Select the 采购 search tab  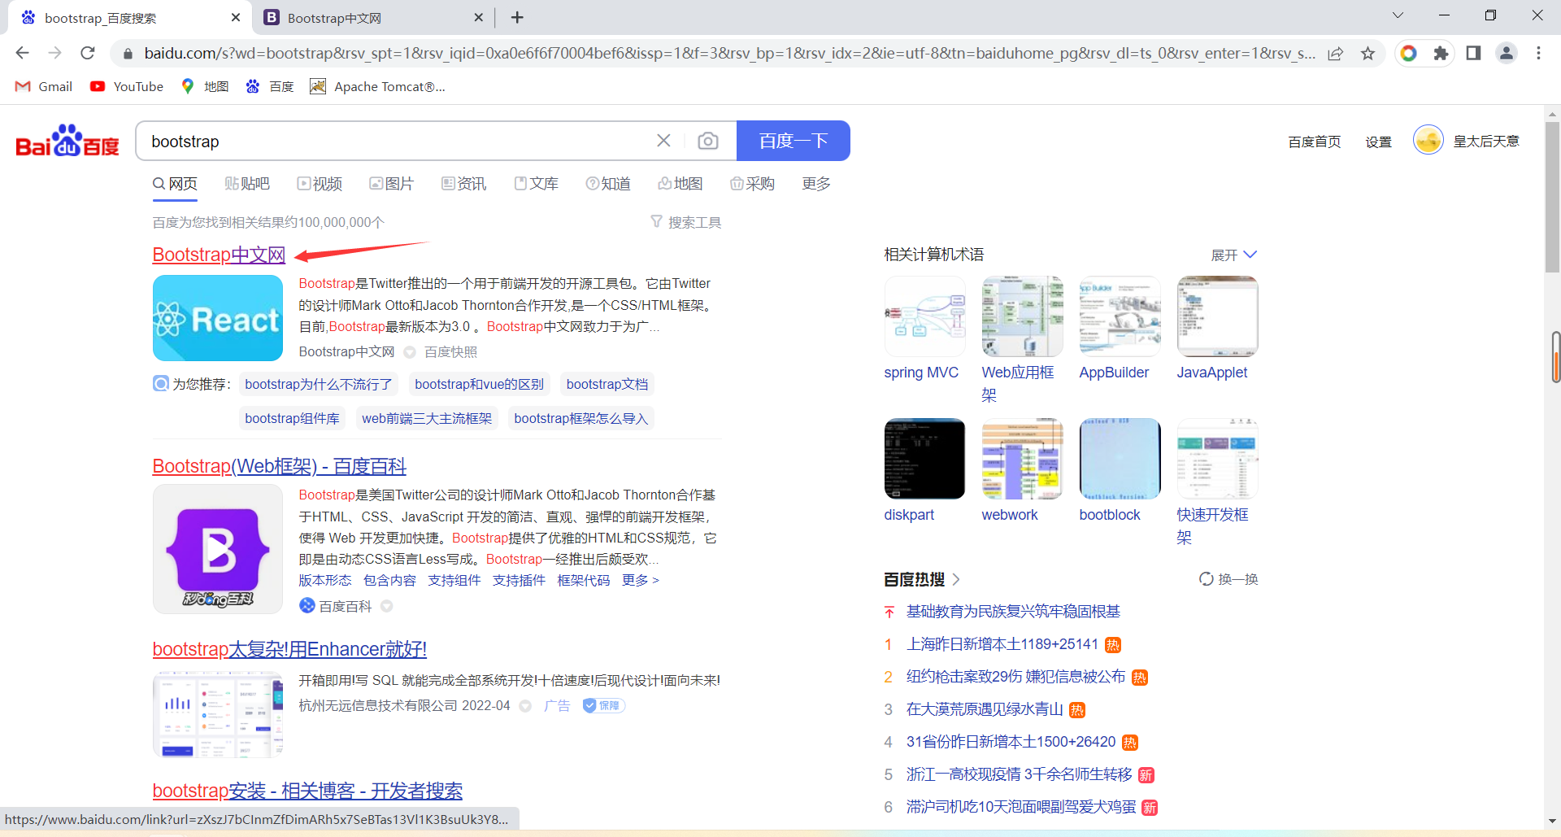752,184
